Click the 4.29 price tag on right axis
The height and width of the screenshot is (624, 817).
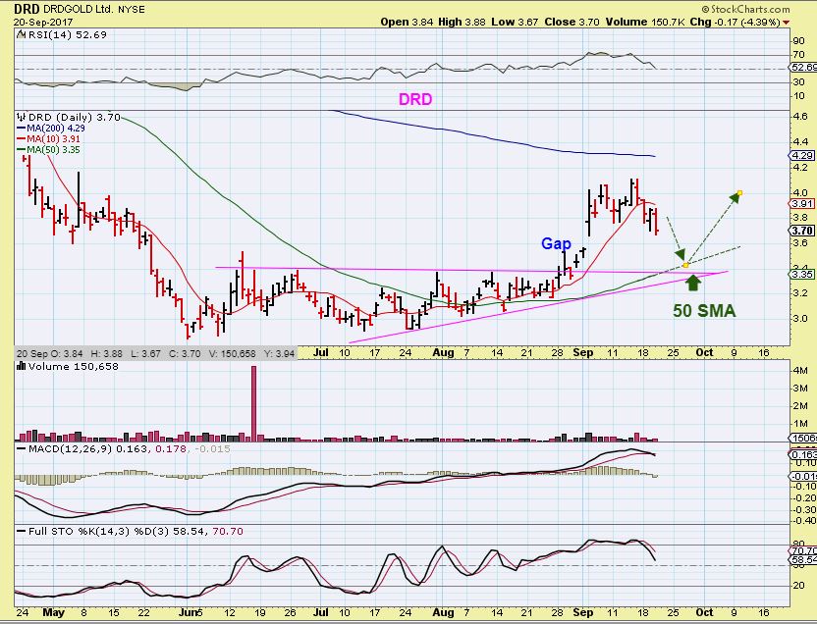pos(802,156)
